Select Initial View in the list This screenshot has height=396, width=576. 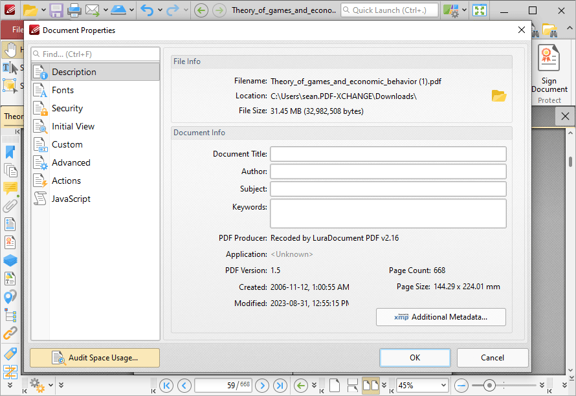(x=96, y=126)
